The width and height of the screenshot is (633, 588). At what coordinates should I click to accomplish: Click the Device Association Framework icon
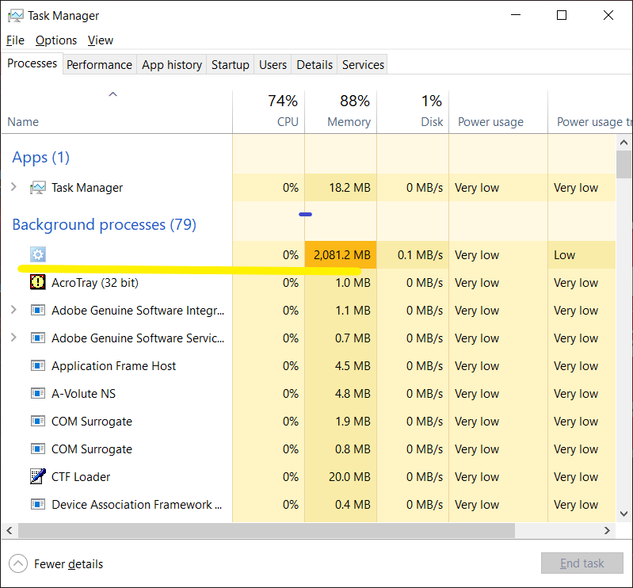(x=37, y=504)
